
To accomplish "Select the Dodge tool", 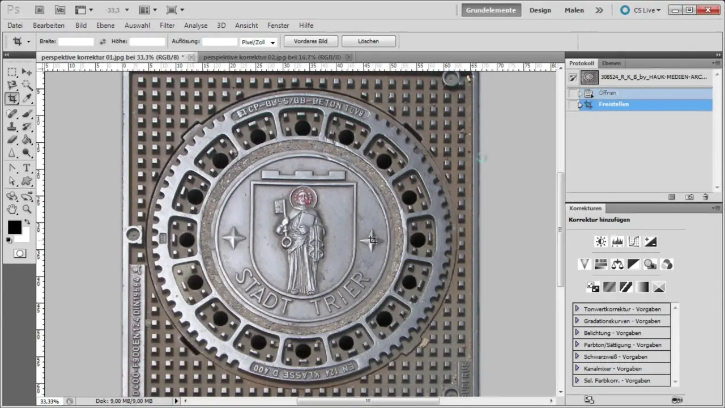I will click(x=27, y=153).
